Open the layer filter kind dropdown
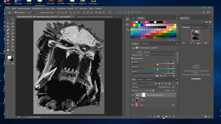The height and width of the screenshot is (124, 221). [x=140, y=83]
